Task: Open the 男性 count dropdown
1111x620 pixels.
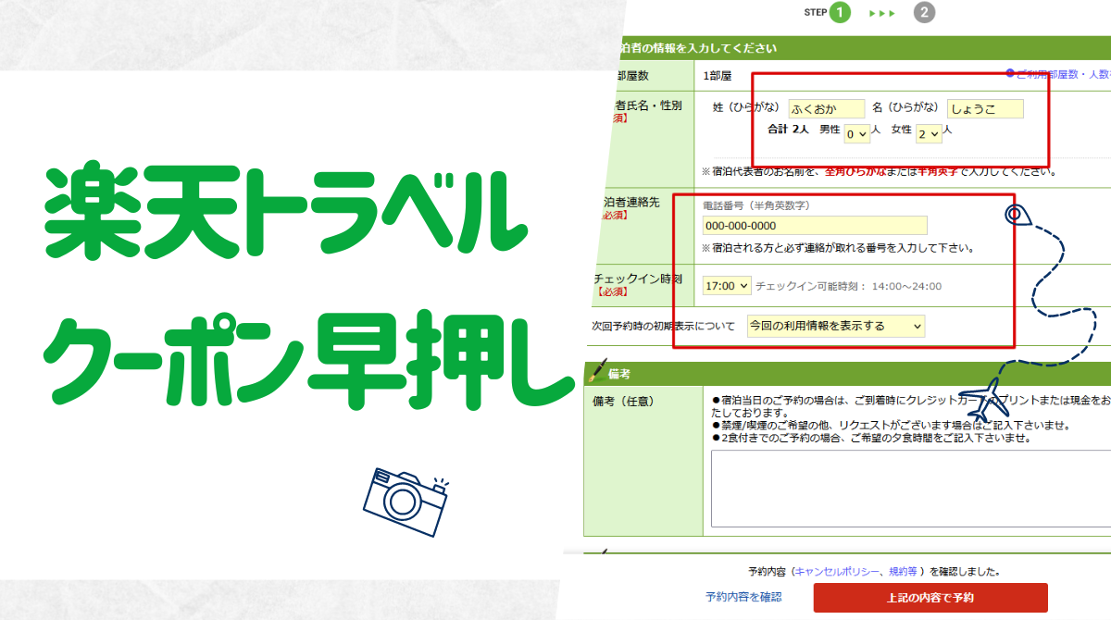Action: tap(857, 134)
